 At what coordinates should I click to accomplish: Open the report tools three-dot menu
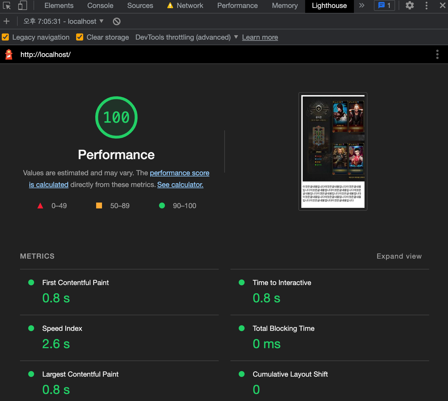click(437, 54)
